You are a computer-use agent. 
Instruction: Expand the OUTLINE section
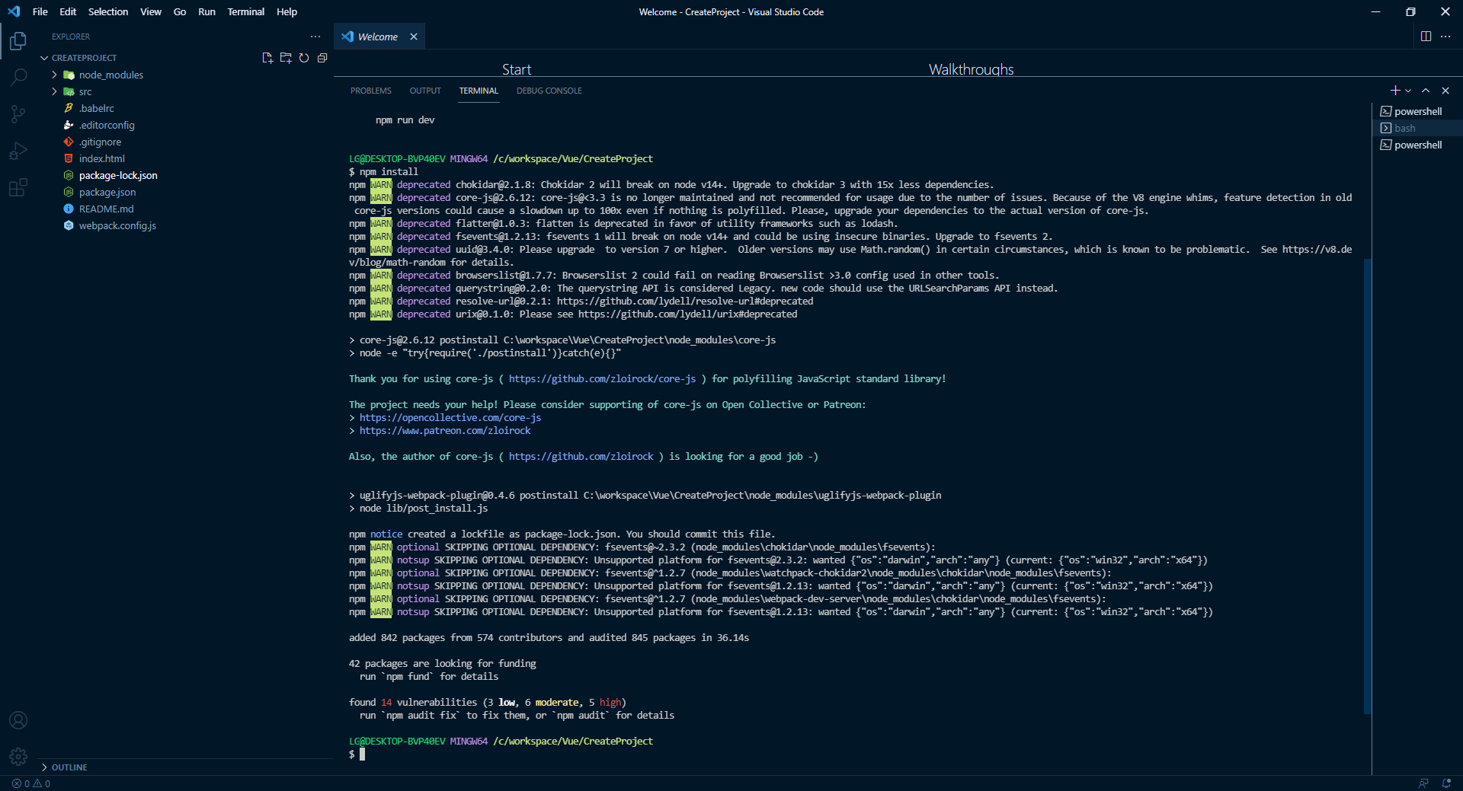(44, 767)
